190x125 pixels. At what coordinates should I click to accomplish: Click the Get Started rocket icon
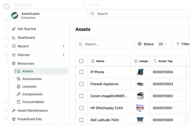pos(14,29)
